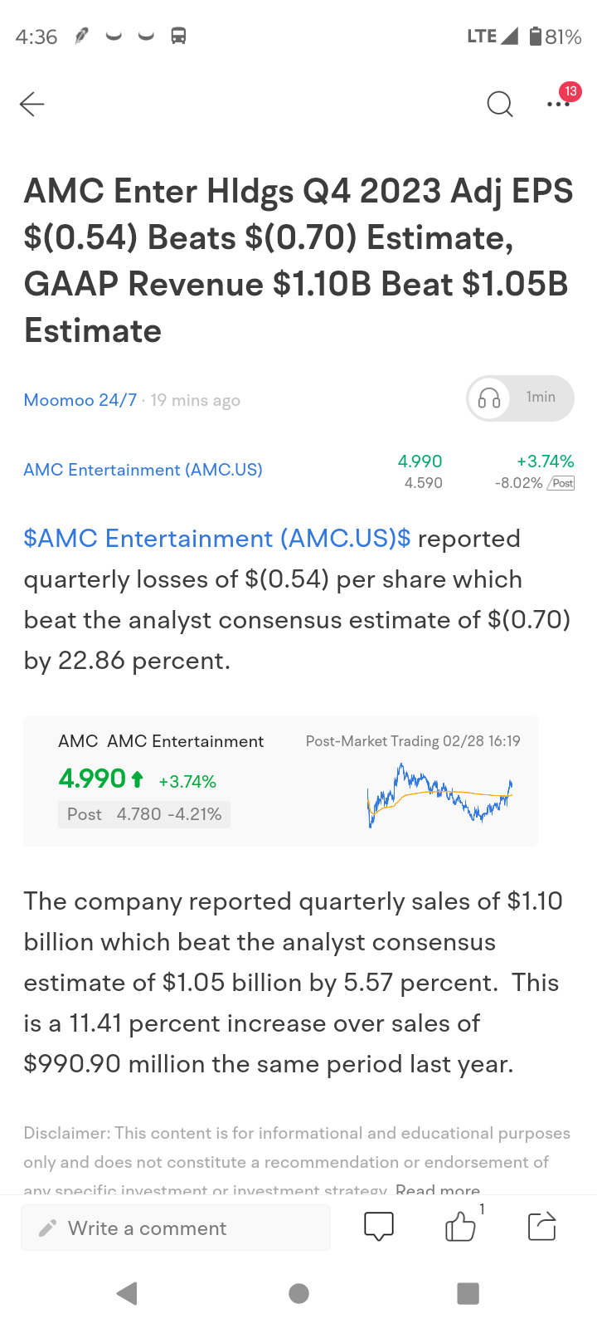This screenshot has width=597, height=1328.
Task: Tap the Android back navigation button
Action: (x=127, y=1293)
